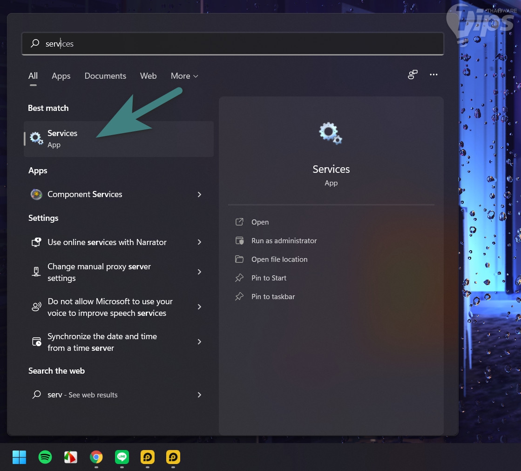Open the second yellow chat app on taskbar

click(173, 457)
